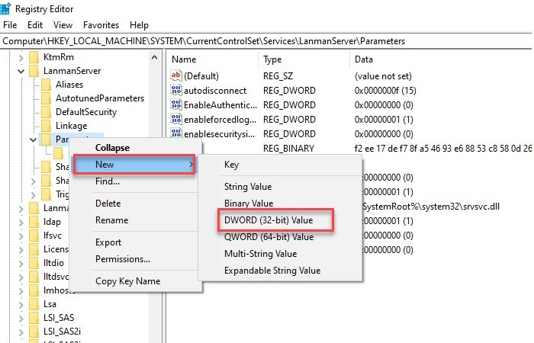Click the (Default) string value icon
Image resolution: width=534 pixels, height=343 pixels.
[x=176, y=75]
